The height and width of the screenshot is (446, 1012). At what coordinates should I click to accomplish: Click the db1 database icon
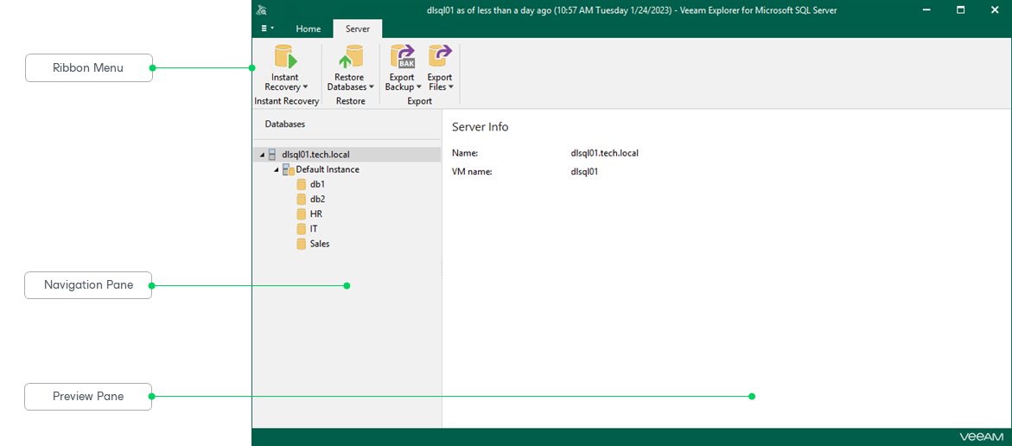tap(302, 185)
